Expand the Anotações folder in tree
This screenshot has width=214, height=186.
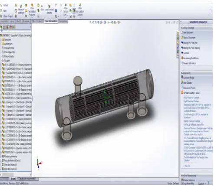(7, 44)
